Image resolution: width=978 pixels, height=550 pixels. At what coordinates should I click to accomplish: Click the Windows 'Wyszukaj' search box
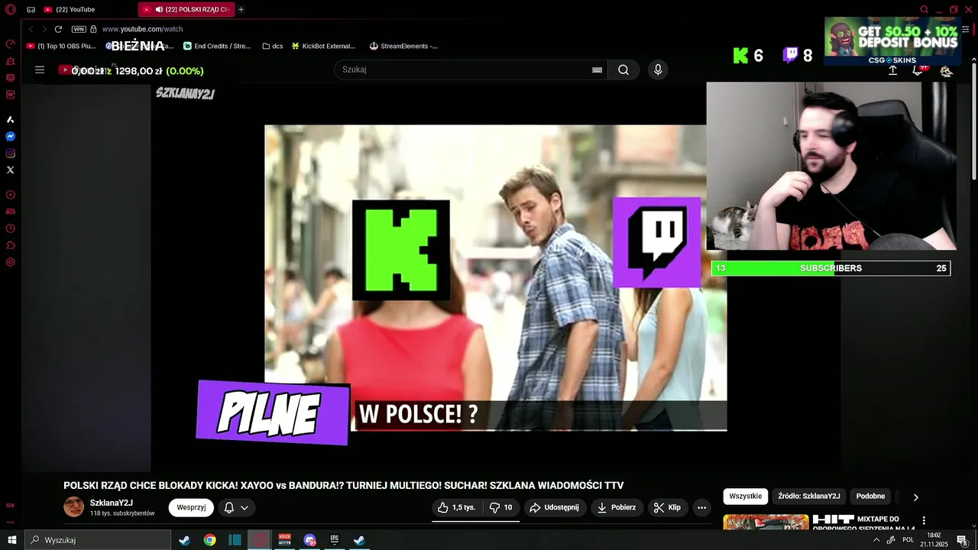coord(98,540)
